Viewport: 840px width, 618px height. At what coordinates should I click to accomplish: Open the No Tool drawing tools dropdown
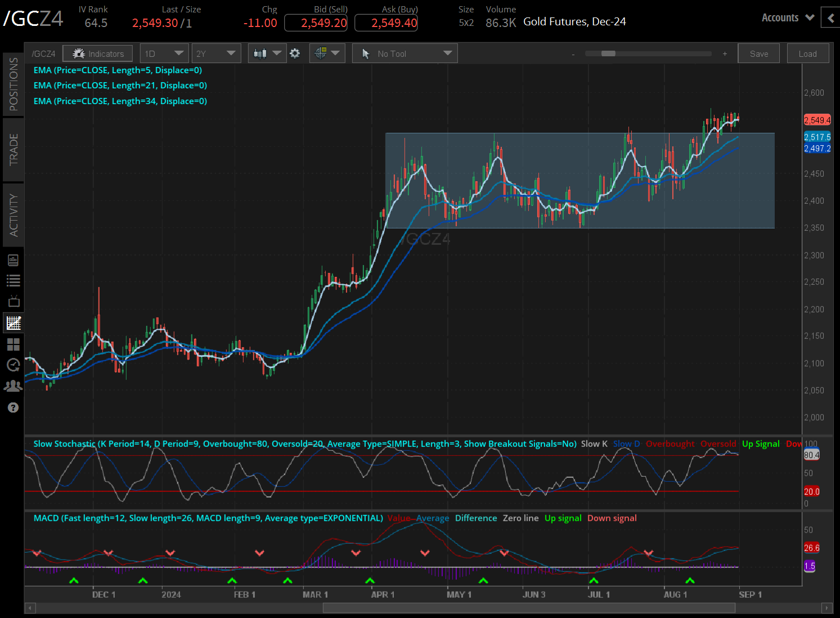coord(405,53)
